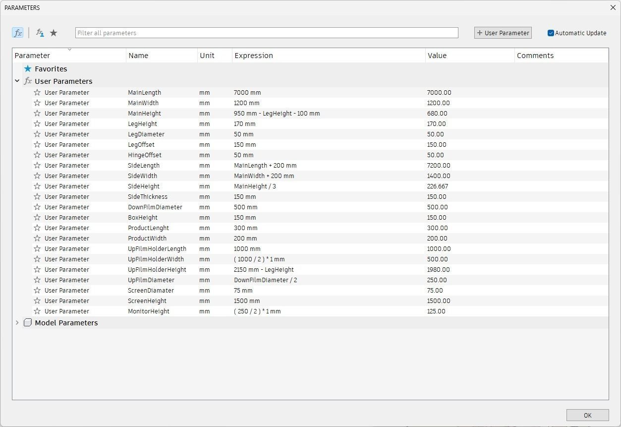
Task: Click the sort arrow above Parameter column
Action: (69, 50)
